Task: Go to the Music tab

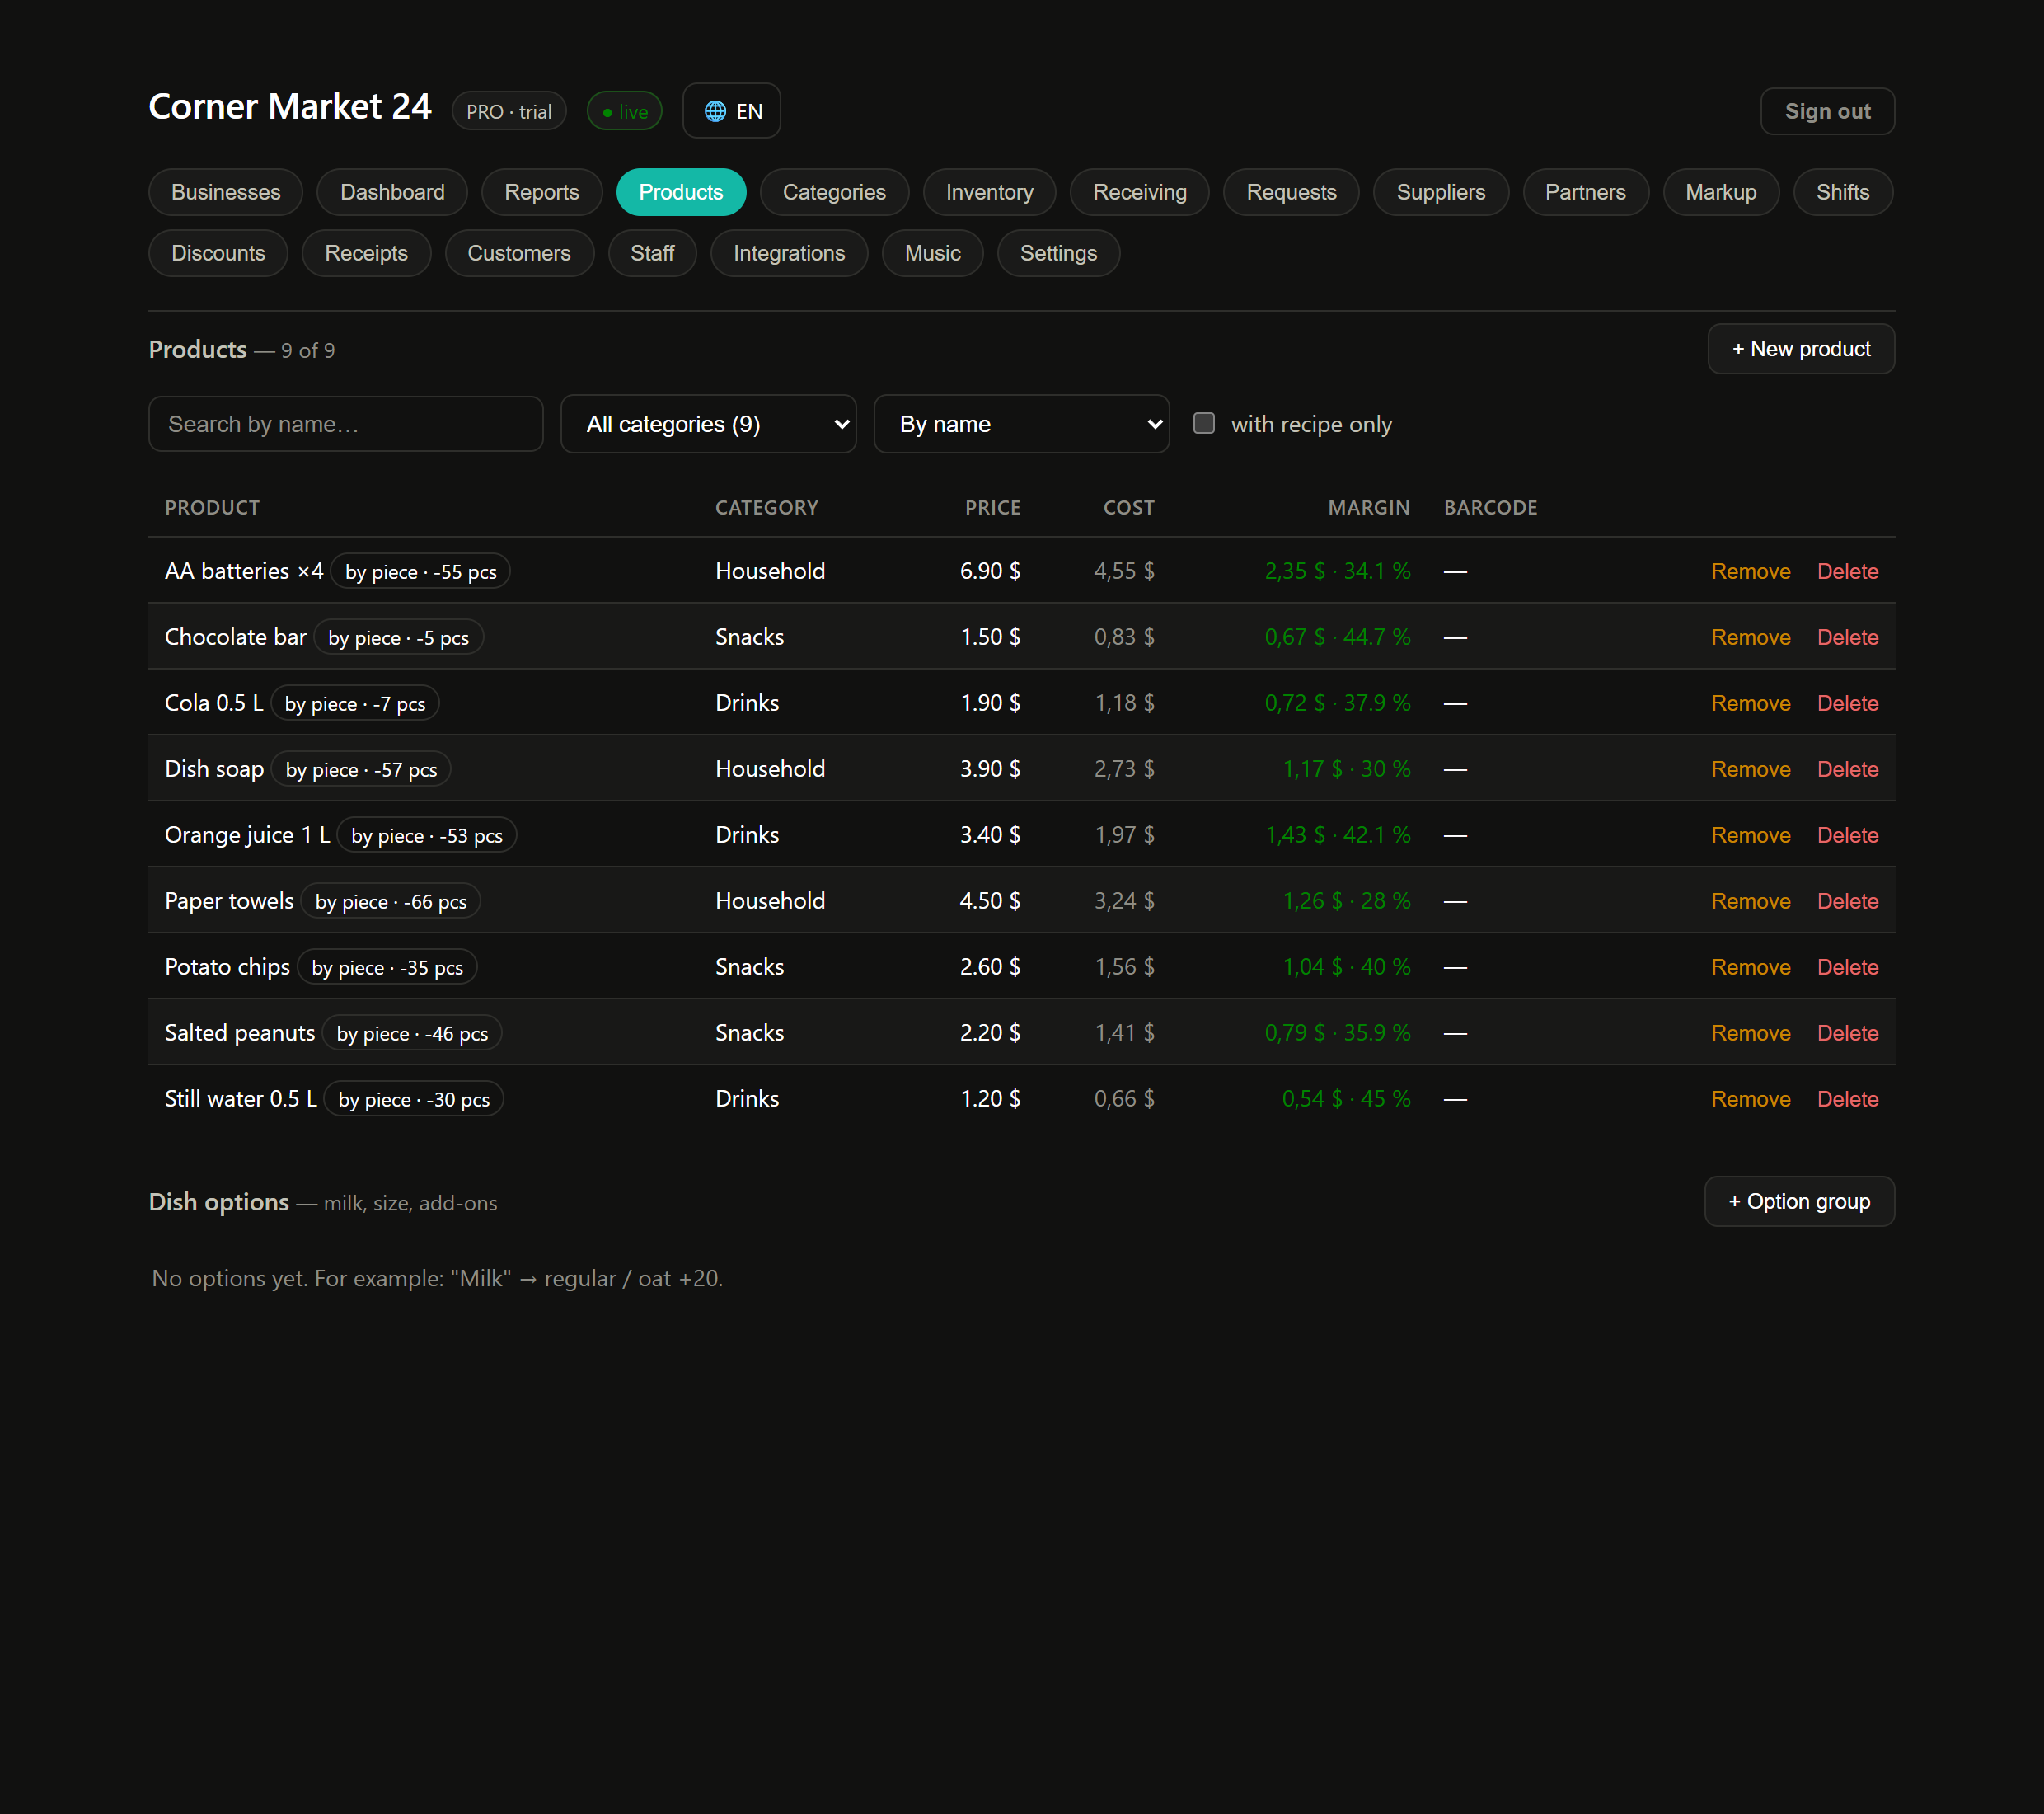Action: pyautogui.click(x=932, y=253)
